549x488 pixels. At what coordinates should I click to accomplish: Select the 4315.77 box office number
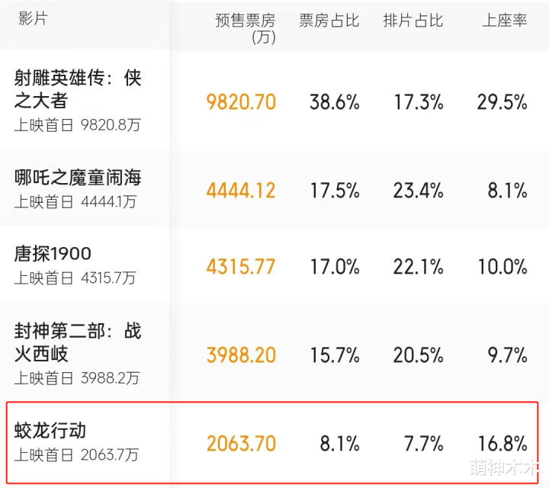tap(241, 267)
